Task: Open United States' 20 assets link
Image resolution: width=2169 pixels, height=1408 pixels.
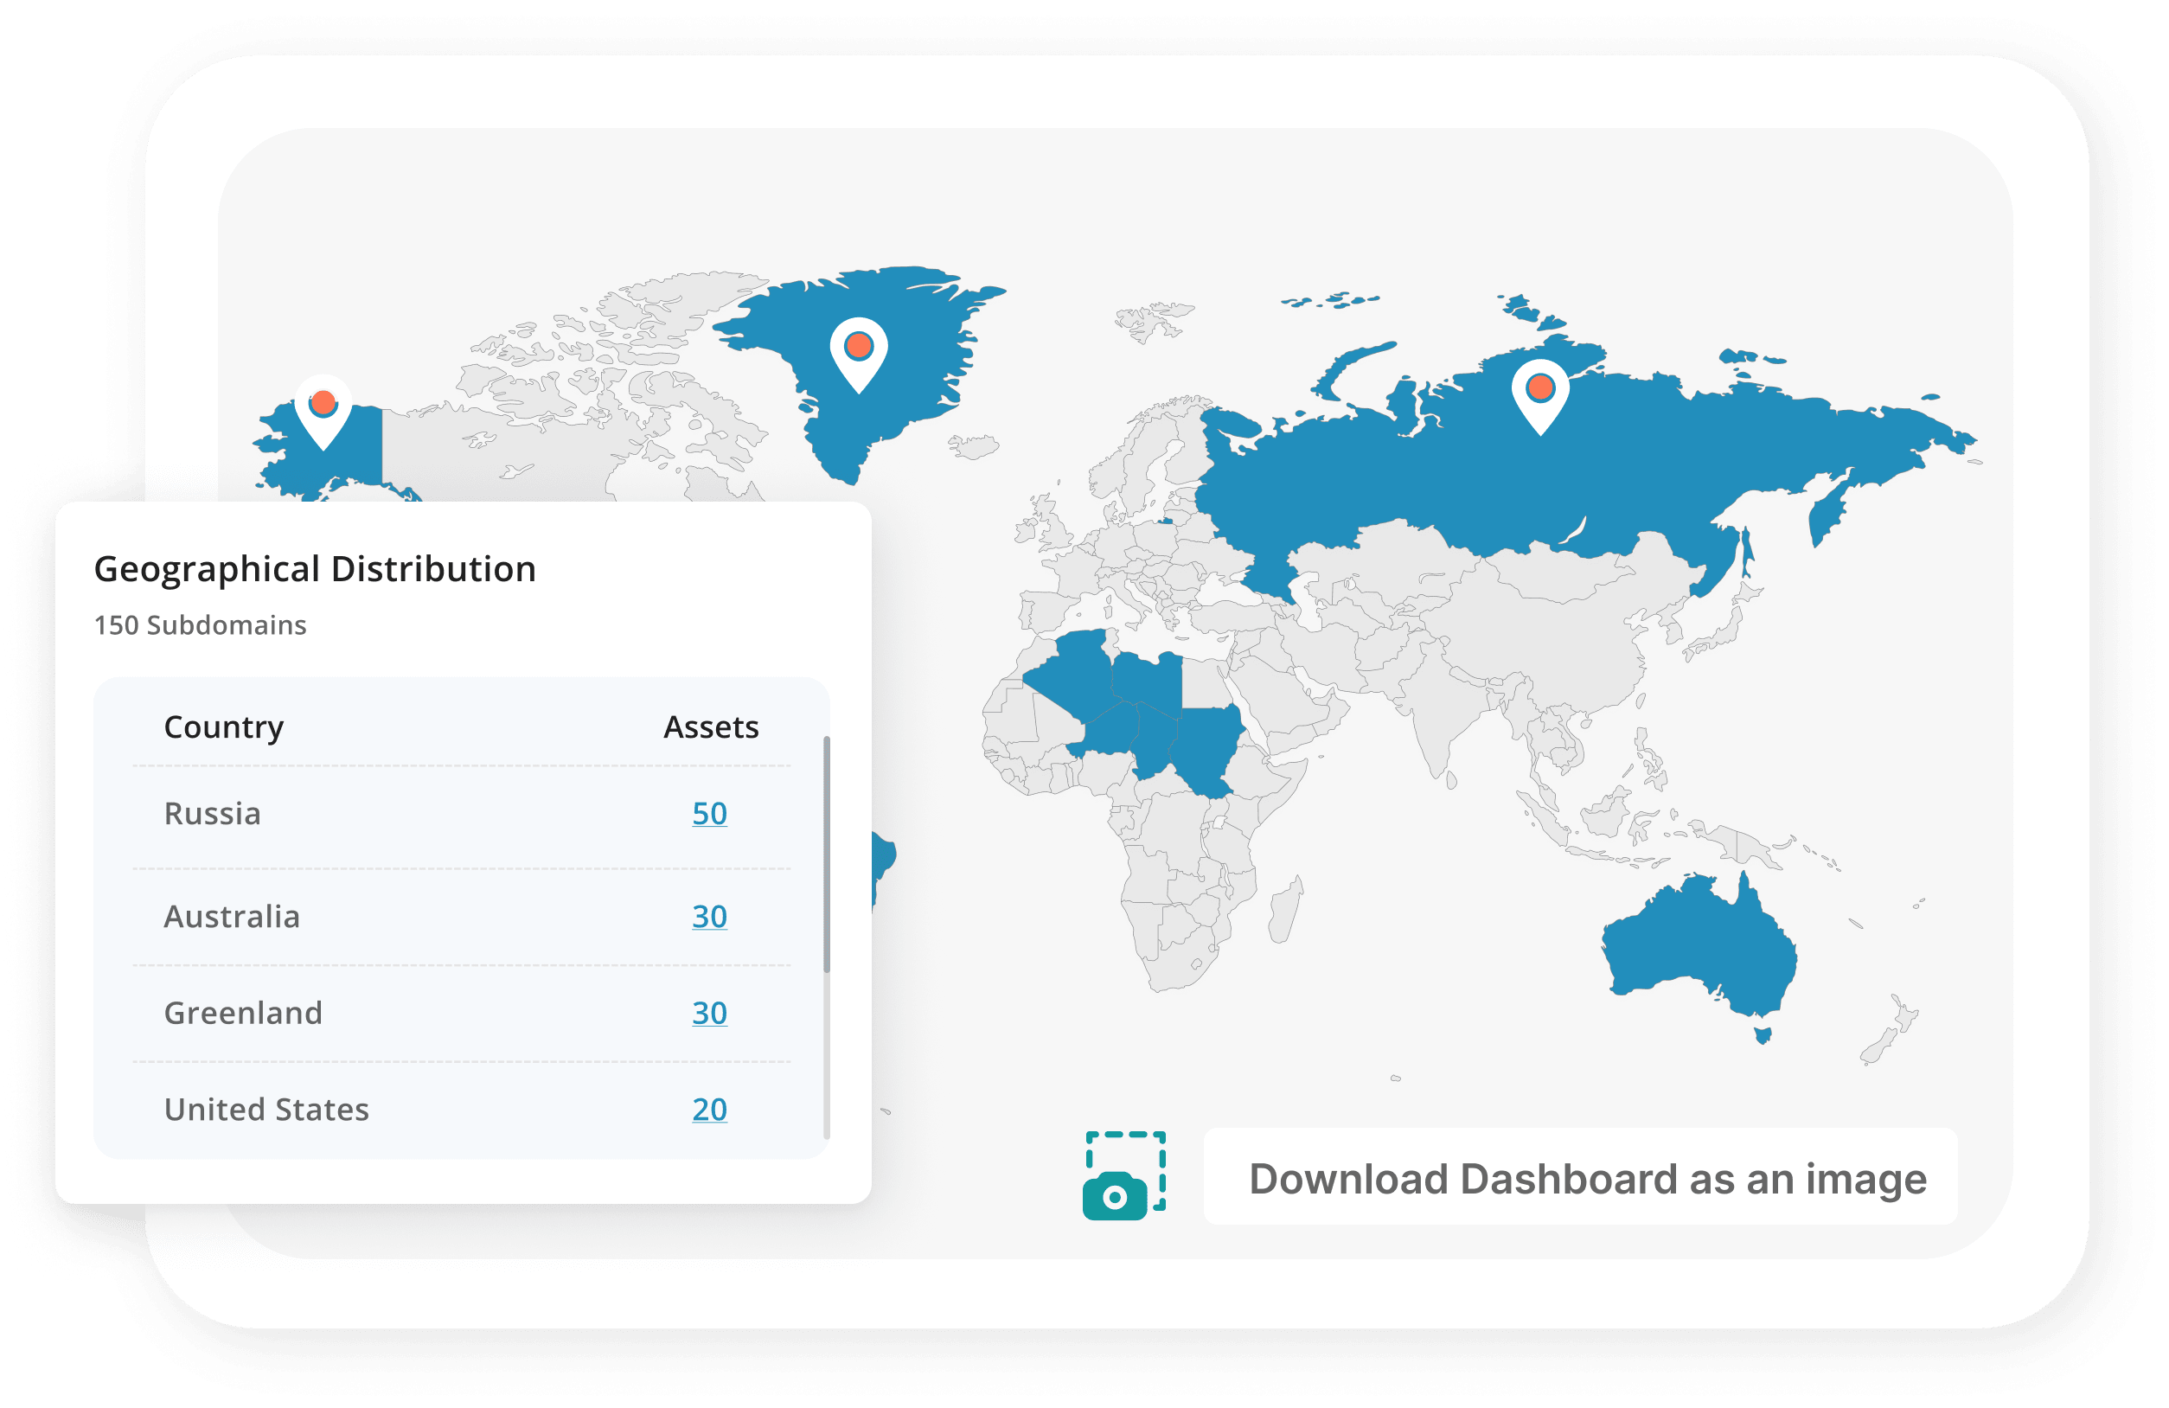Action: 709,1109
